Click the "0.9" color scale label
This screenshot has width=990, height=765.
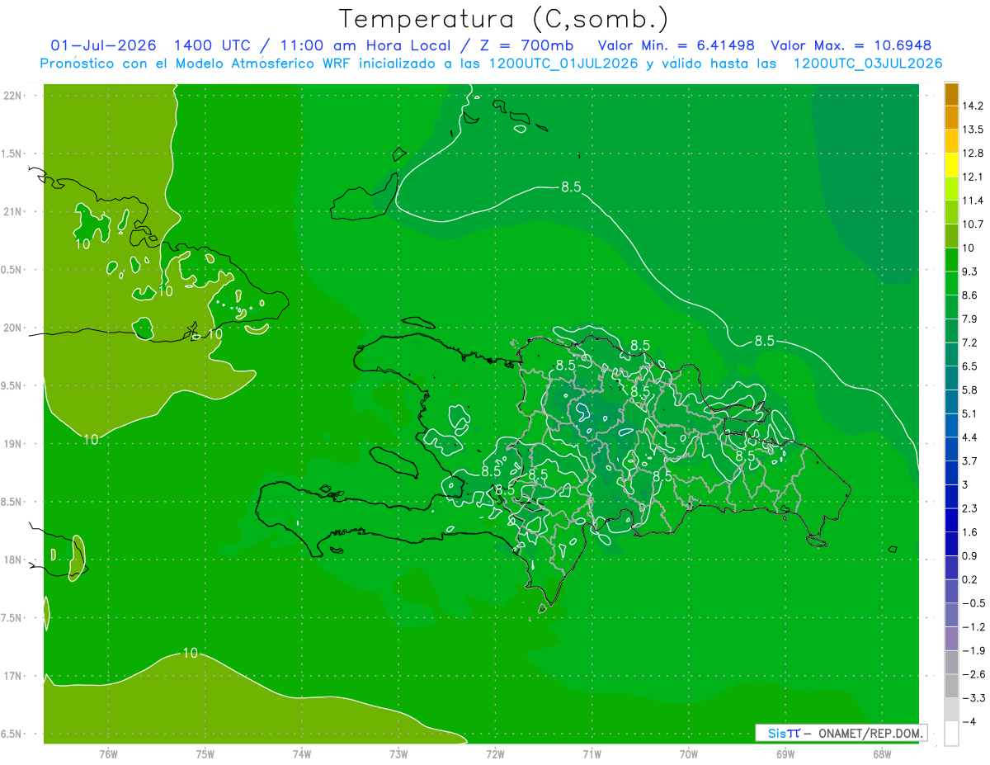[x=971, y=556]
